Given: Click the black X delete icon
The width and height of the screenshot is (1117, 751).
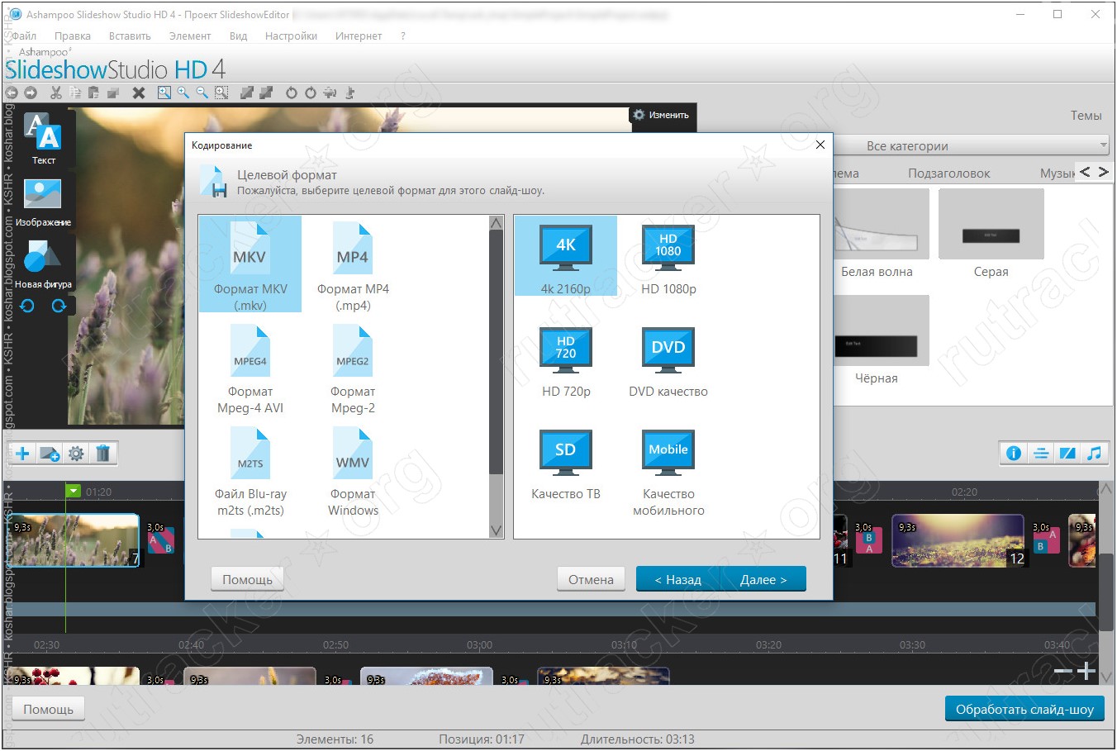Looking at the screenshot, I should click(x=139, y=93).
